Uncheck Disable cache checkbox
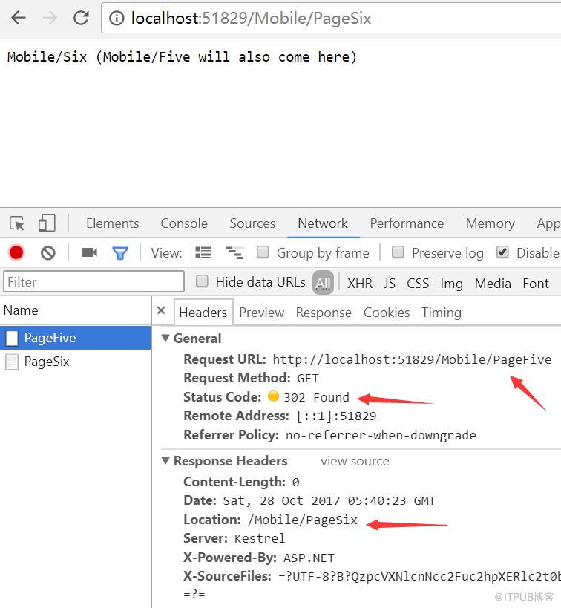Screen dimensions: 561x608 (502, 252)
